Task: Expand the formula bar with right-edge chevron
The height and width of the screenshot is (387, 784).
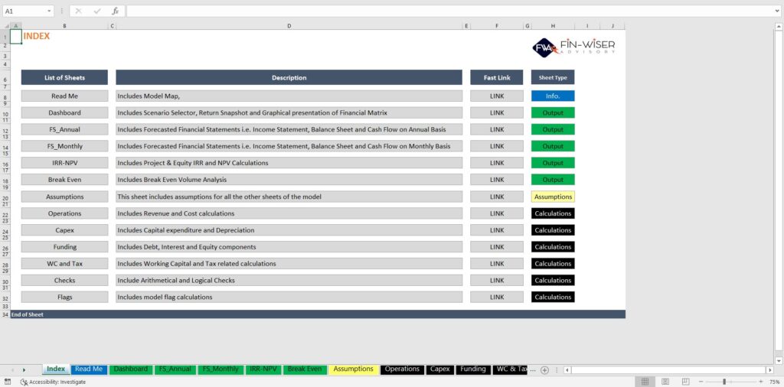Action: (776, 11)
